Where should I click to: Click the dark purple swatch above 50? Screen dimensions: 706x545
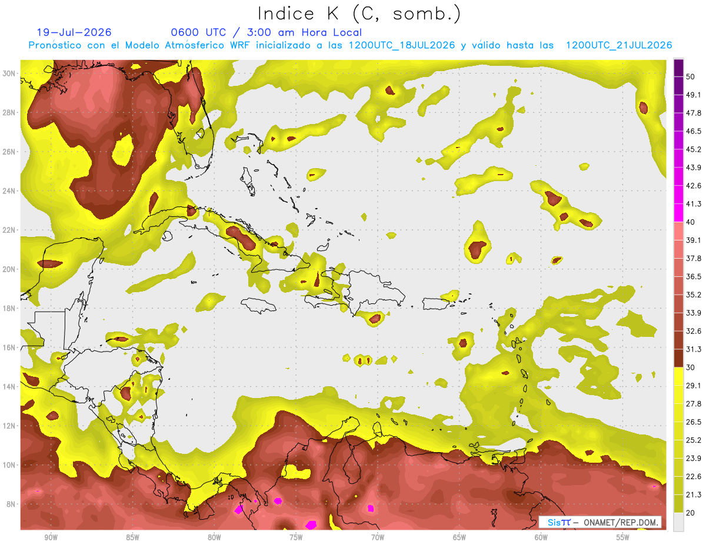tap(679, 68)
